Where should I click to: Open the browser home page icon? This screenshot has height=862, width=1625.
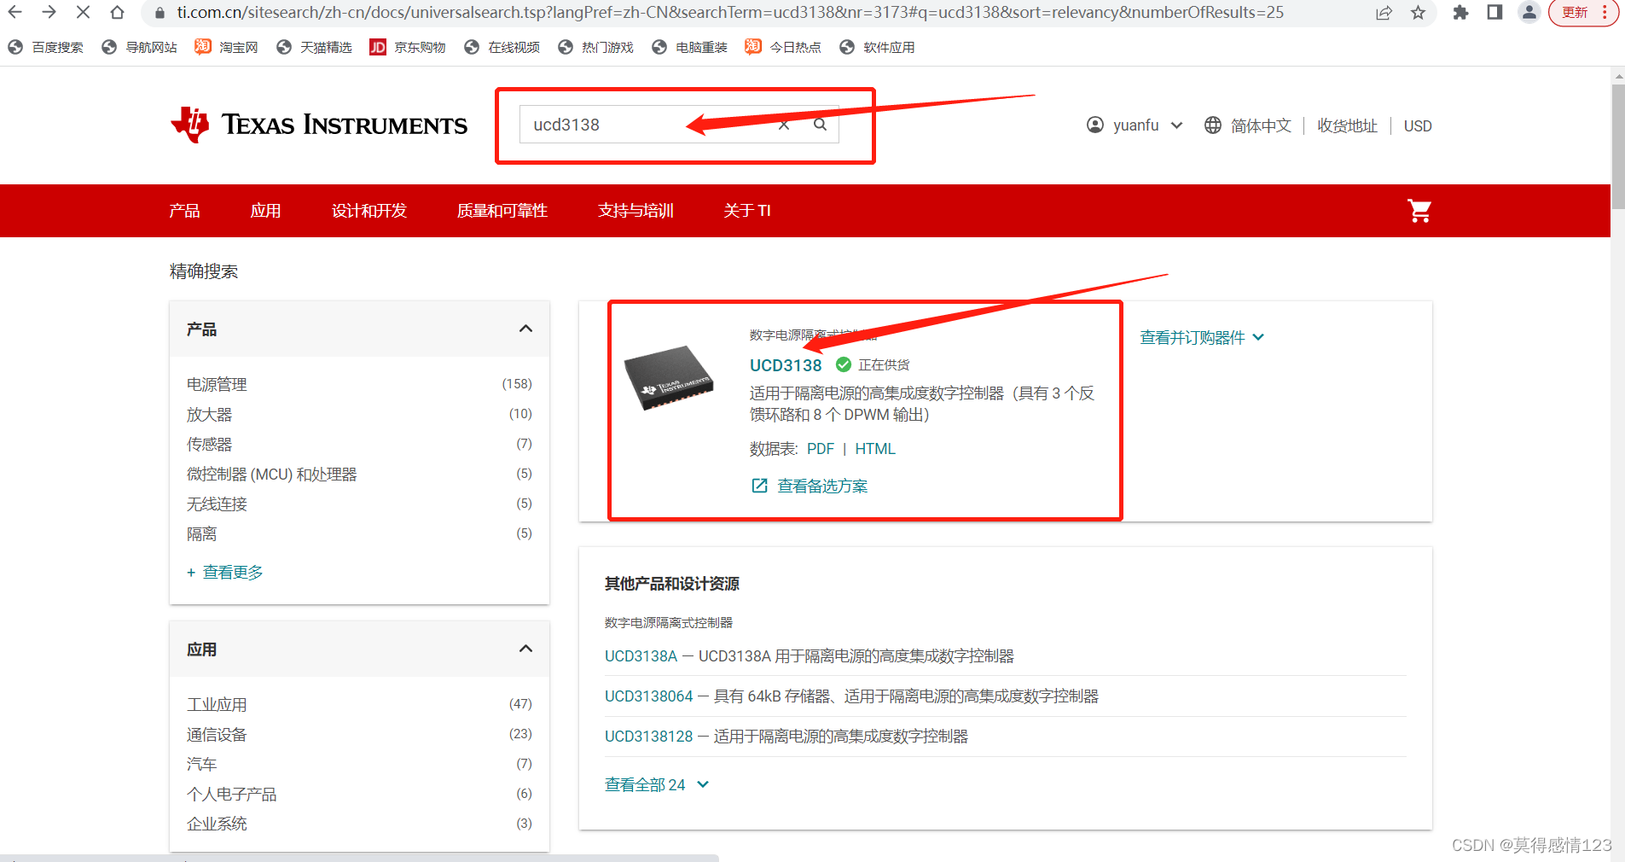tap(118, 12)
